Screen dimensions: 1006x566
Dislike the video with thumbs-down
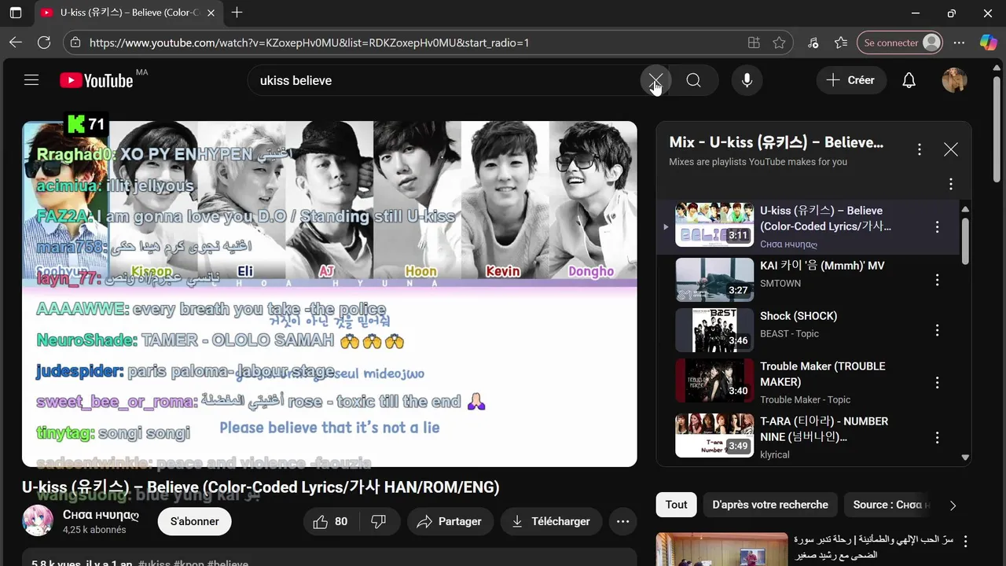tap(379, 521)
